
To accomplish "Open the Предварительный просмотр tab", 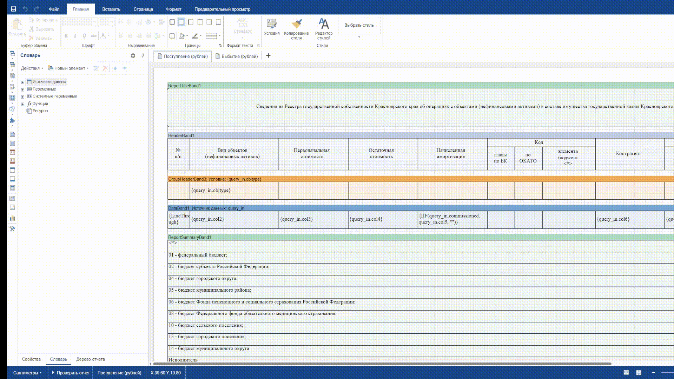I will pos(222,9).
